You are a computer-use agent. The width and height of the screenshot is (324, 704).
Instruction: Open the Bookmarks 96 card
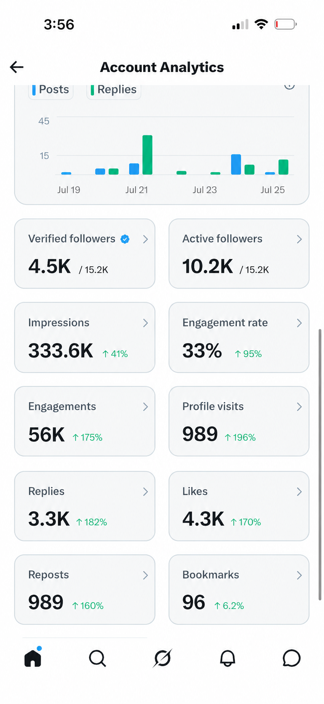pos(239,590)
